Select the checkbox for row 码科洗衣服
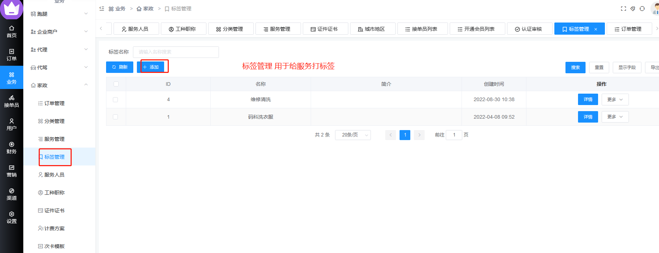The image size is (659, 253). pos(115,117)
